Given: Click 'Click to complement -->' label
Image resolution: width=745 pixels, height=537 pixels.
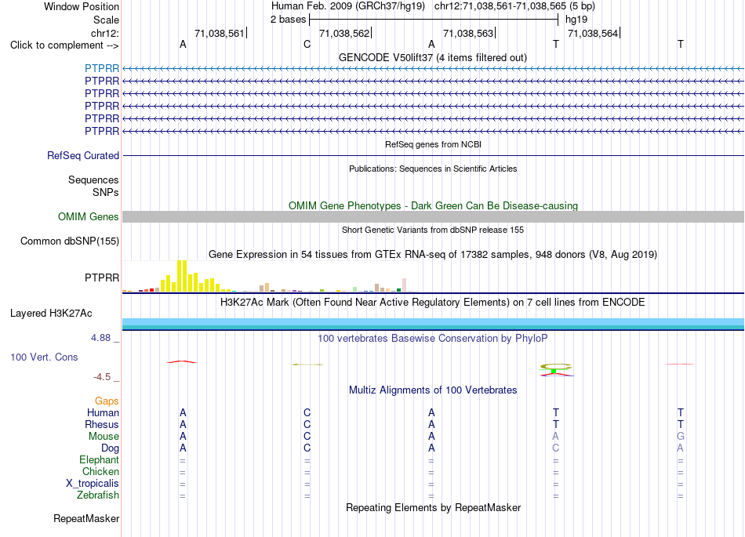Looking at the screenshot, I should (x=64, y=45).
